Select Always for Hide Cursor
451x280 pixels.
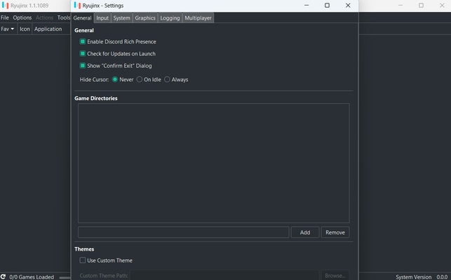tap(167, 80)
